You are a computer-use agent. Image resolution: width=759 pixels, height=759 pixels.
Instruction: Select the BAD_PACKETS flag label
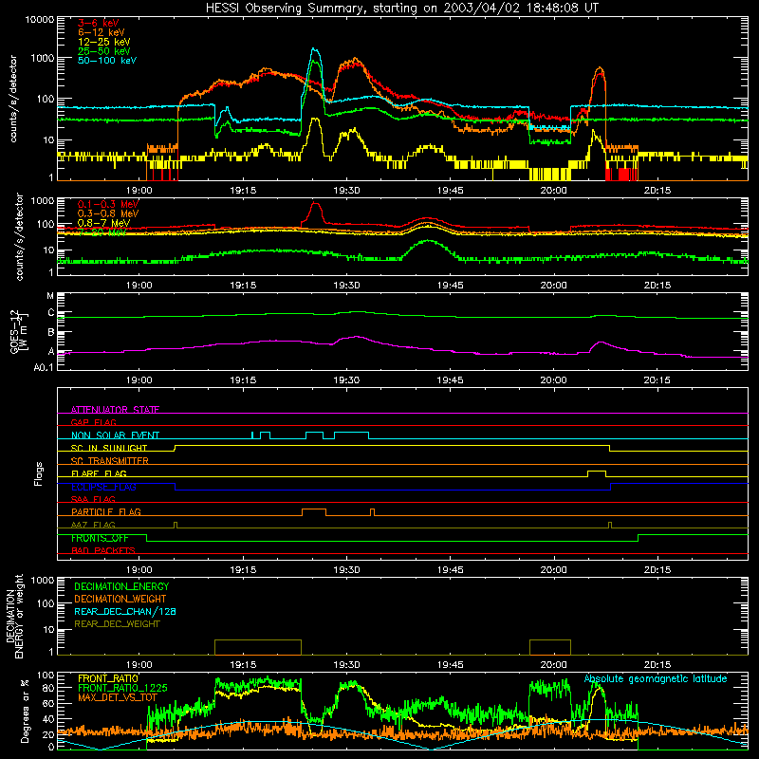103,550
